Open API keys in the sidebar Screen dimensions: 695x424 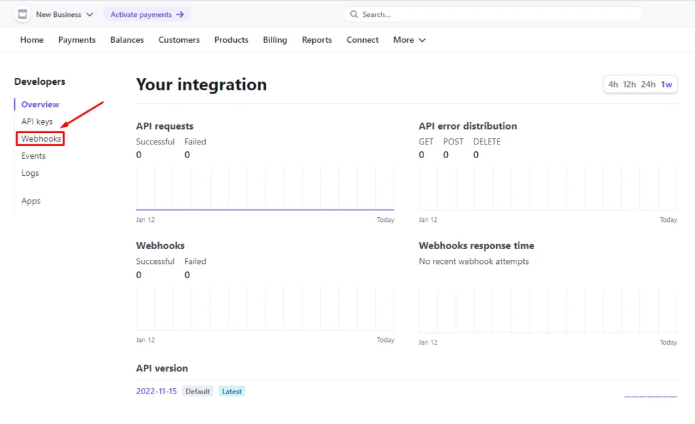coord(37,121)
